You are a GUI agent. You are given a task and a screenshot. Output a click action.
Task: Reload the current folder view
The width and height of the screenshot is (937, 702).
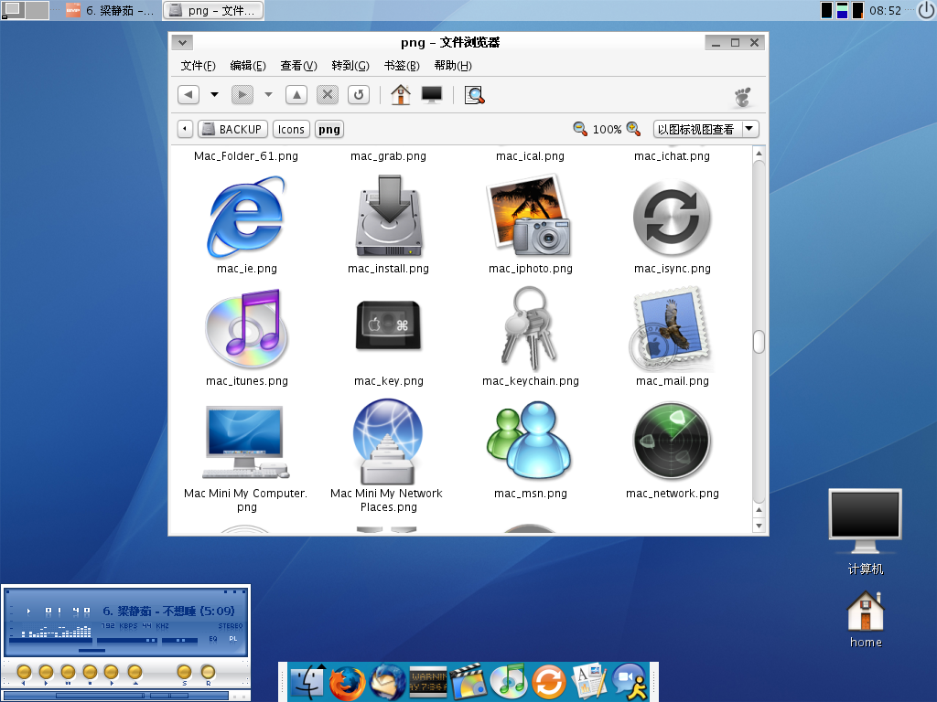tap(359, 94)
